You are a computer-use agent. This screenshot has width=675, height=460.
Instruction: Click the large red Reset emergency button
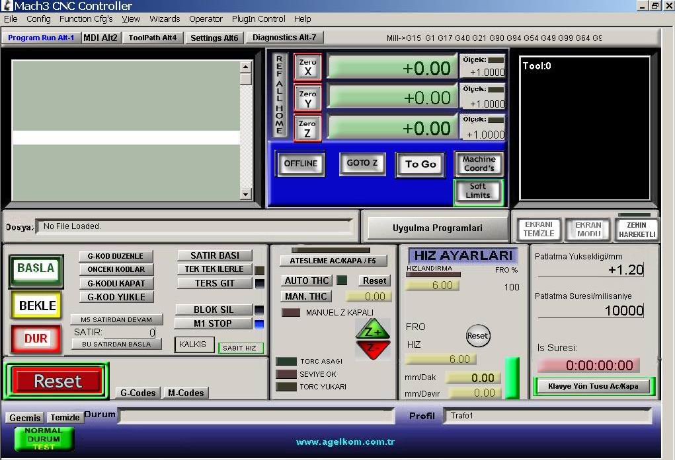(x=58, y=381)
